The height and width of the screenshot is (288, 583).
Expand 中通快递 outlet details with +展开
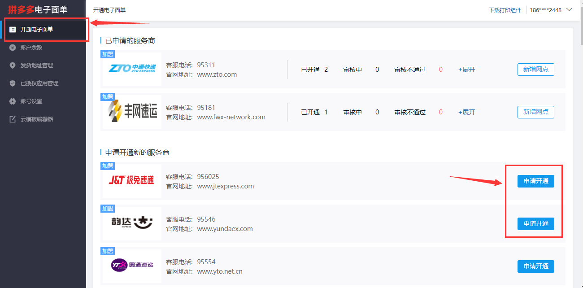tap(466, 70)
